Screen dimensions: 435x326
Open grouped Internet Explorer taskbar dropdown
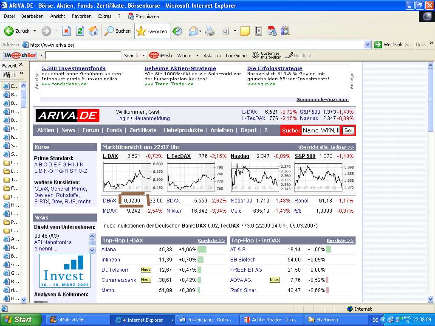(172, 320)
